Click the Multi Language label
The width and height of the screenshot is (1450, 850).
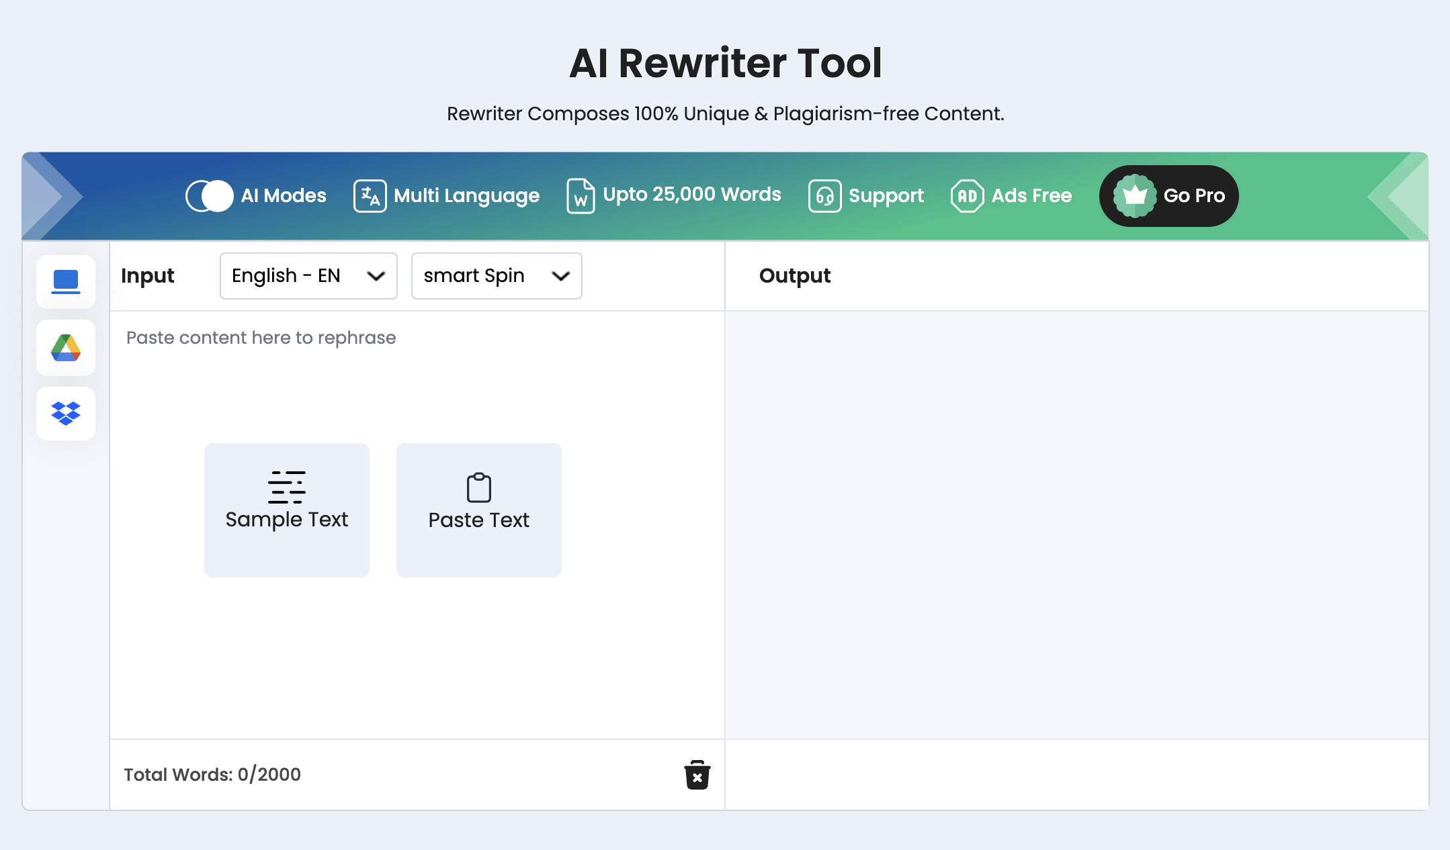[467, 196]
